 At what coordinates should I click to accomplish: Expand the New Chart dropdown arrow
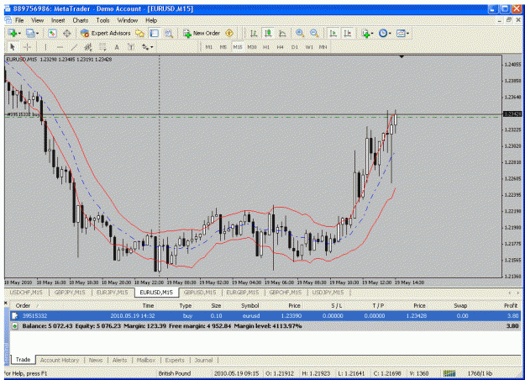tap(19, 34)
